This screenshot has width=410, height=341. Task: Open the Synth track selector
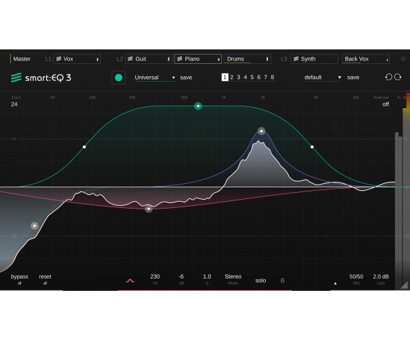point(315,59)
